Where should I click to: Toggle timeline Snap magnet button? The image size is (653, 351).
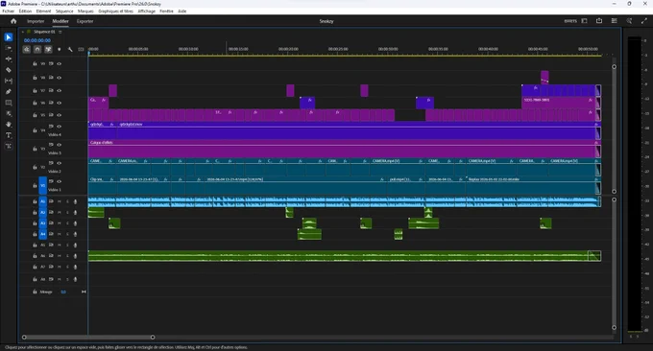click(x=37, y=49)
